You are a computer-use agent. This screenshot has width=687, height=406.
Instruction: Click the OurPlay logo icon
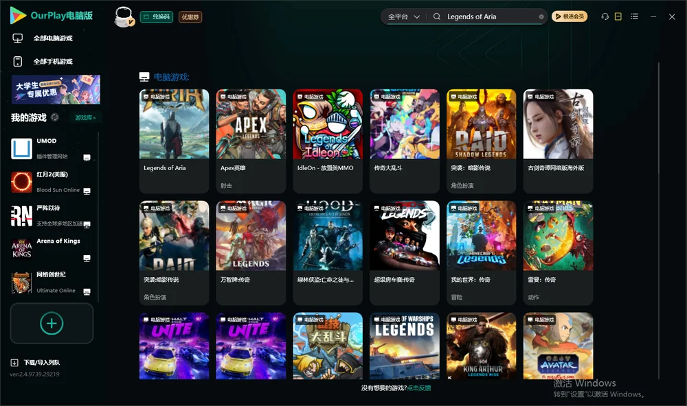[18, 16]
